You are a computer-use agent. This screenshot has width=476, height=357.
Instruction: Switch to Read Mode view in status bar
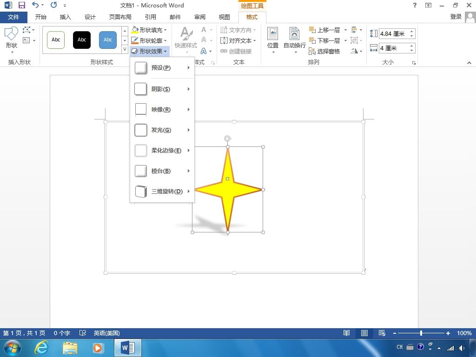[x=346, y=333]
